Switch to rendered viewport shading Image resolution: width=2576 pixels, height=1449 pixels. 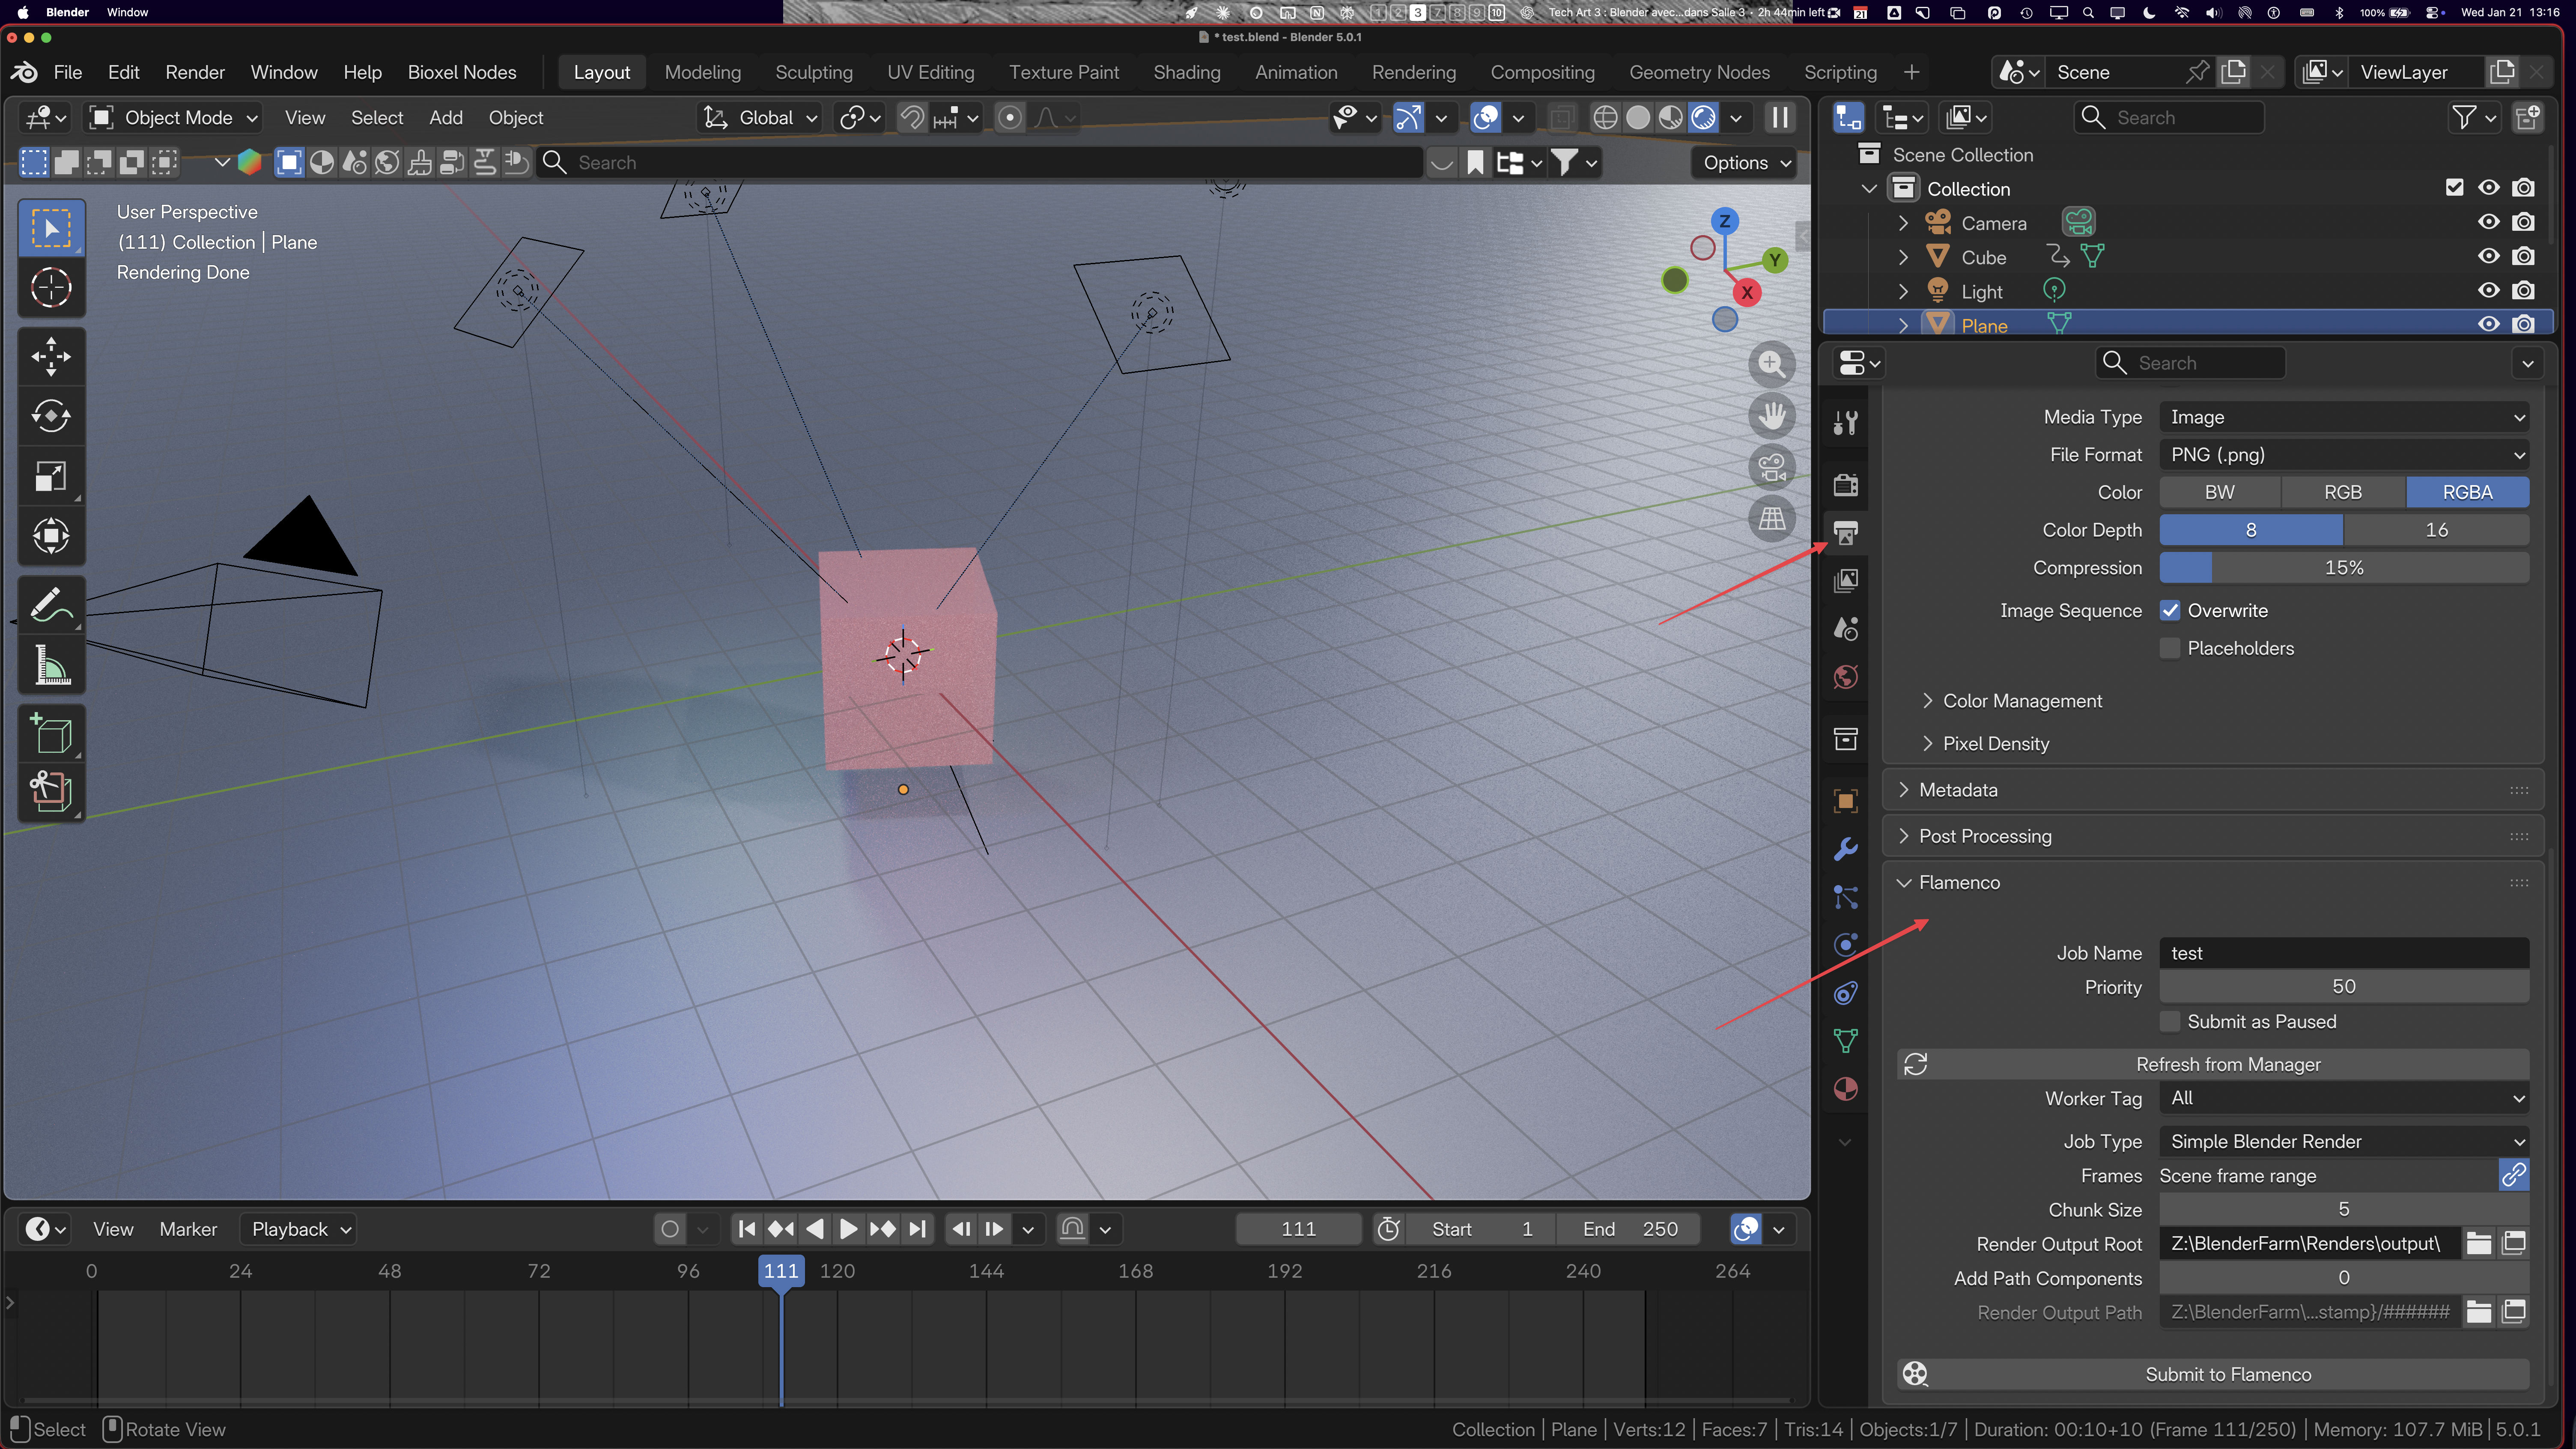coord(1703,118)
